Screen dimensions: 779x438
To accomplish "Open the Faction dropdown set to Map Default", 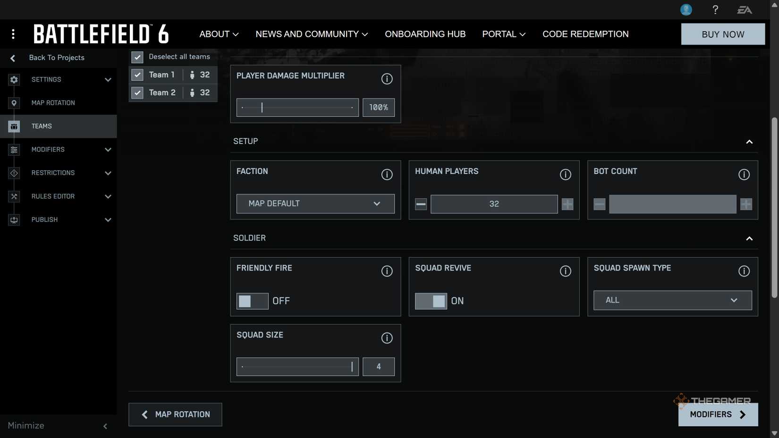I will 315,203.
